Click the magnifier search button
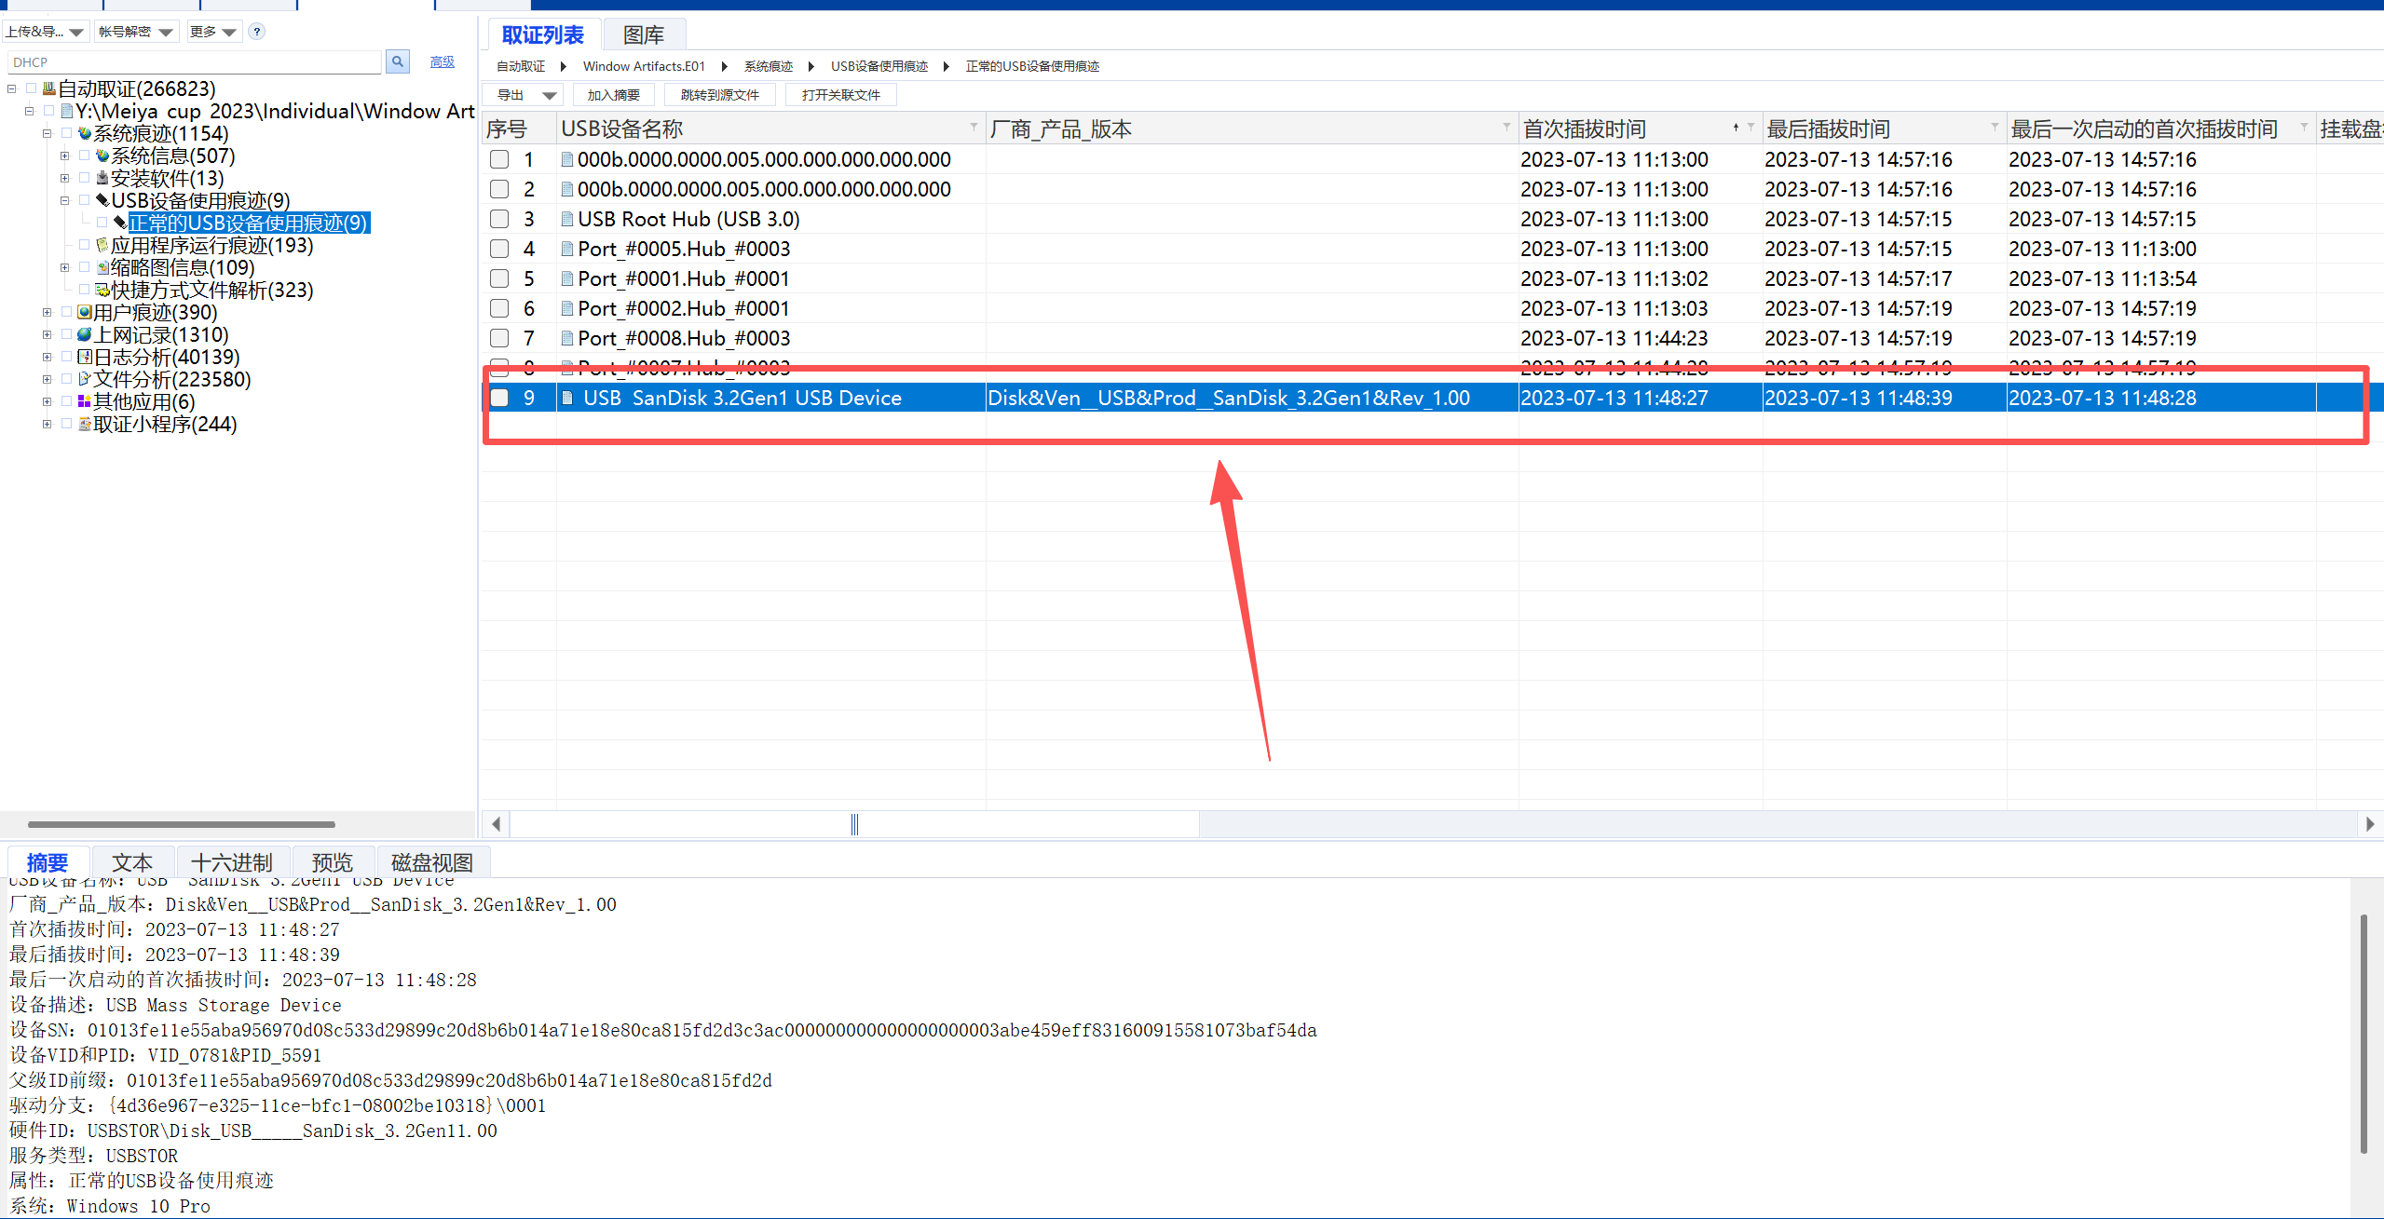This screenshot has height=1219, width=2384. tap(398, 61)
